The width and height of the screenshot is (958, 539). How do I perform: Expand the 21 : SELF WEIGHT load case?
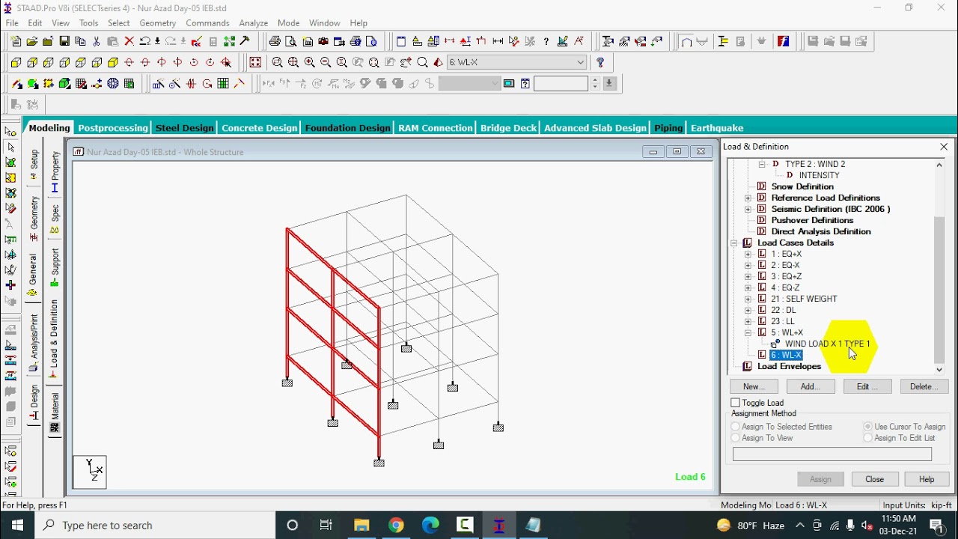coord(748,299)
